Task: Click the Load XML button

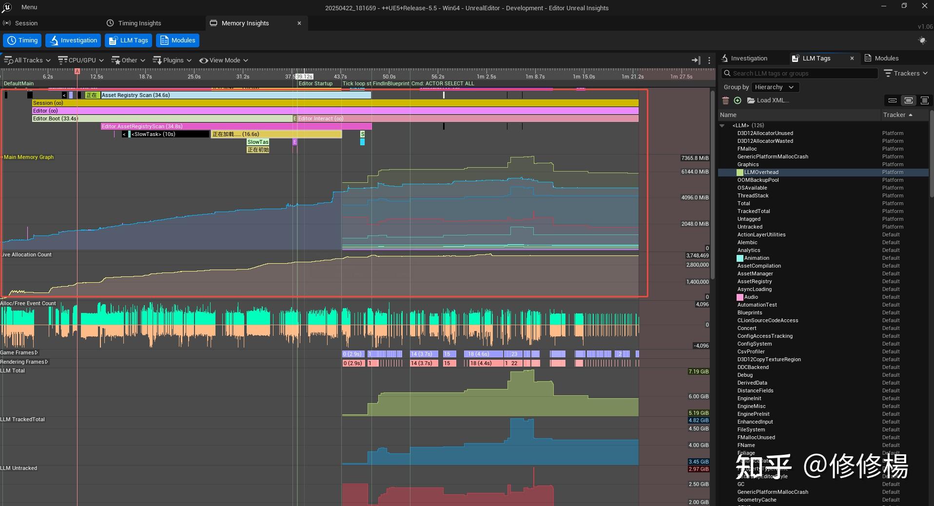Action: 768,100
